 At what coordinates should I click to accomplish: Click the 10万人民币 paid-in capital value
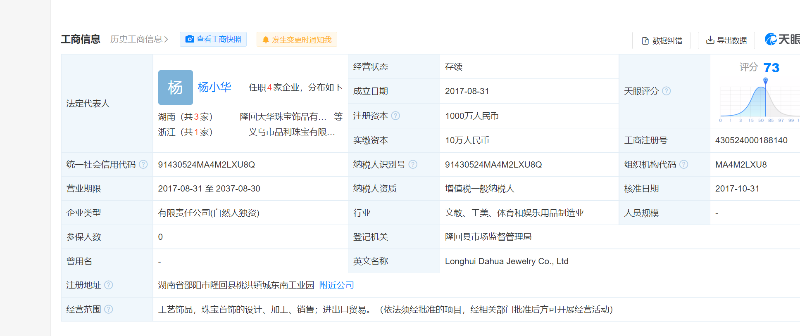point(467,140)
